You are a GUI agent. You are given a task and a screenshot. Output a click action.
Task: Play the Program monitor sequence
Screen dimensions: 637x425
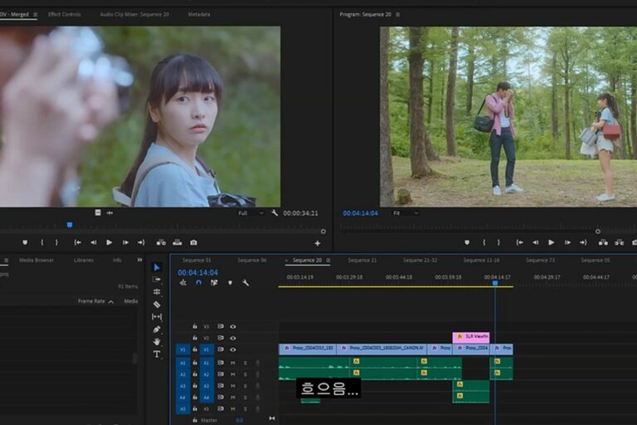[551, 242]
